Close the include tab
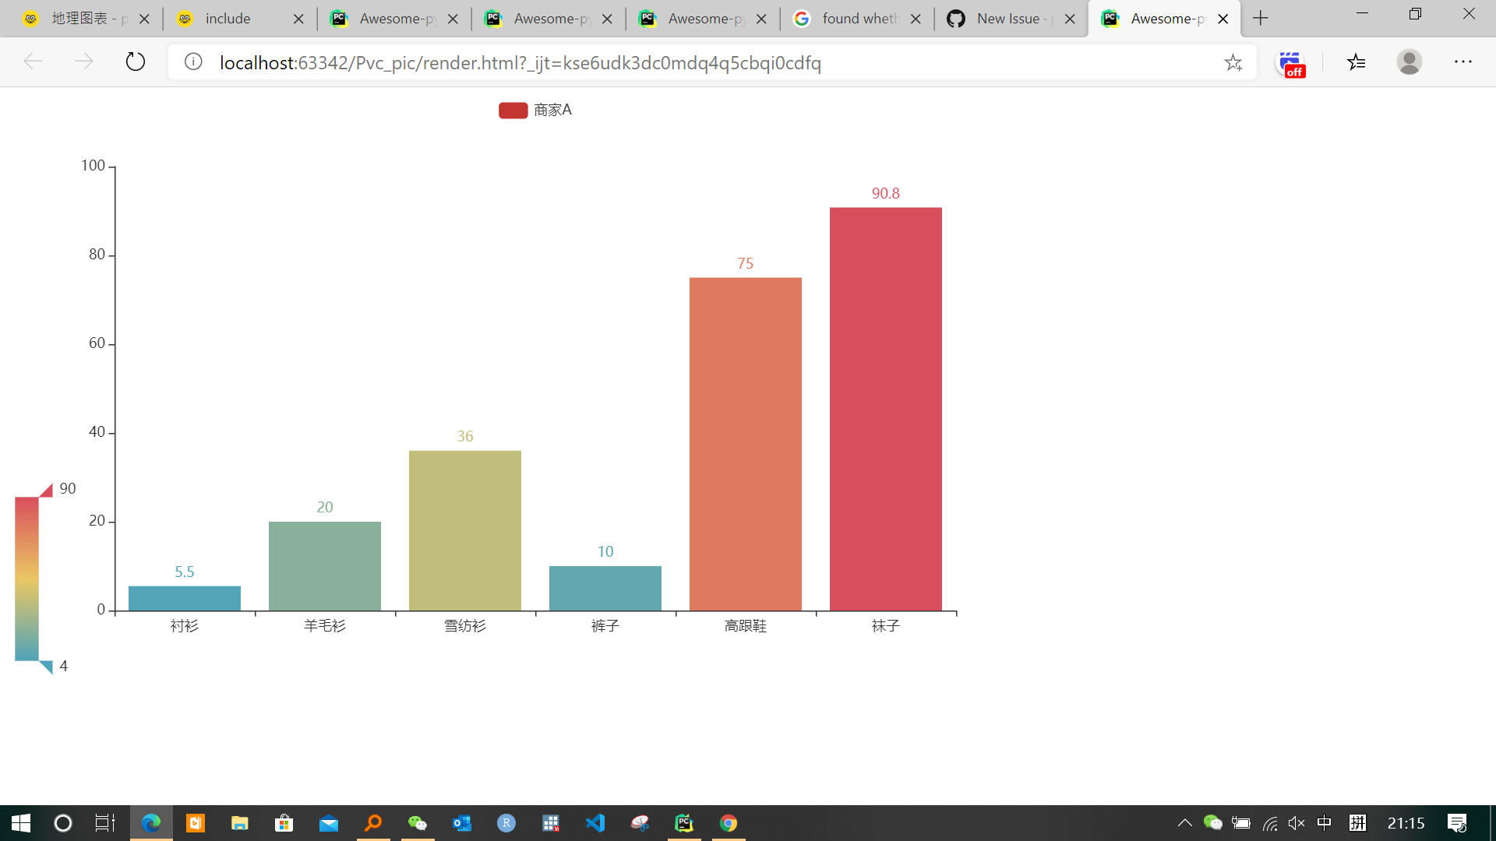Image resolution: width=1496 pixels, height=841 pixels. point(298,19)
